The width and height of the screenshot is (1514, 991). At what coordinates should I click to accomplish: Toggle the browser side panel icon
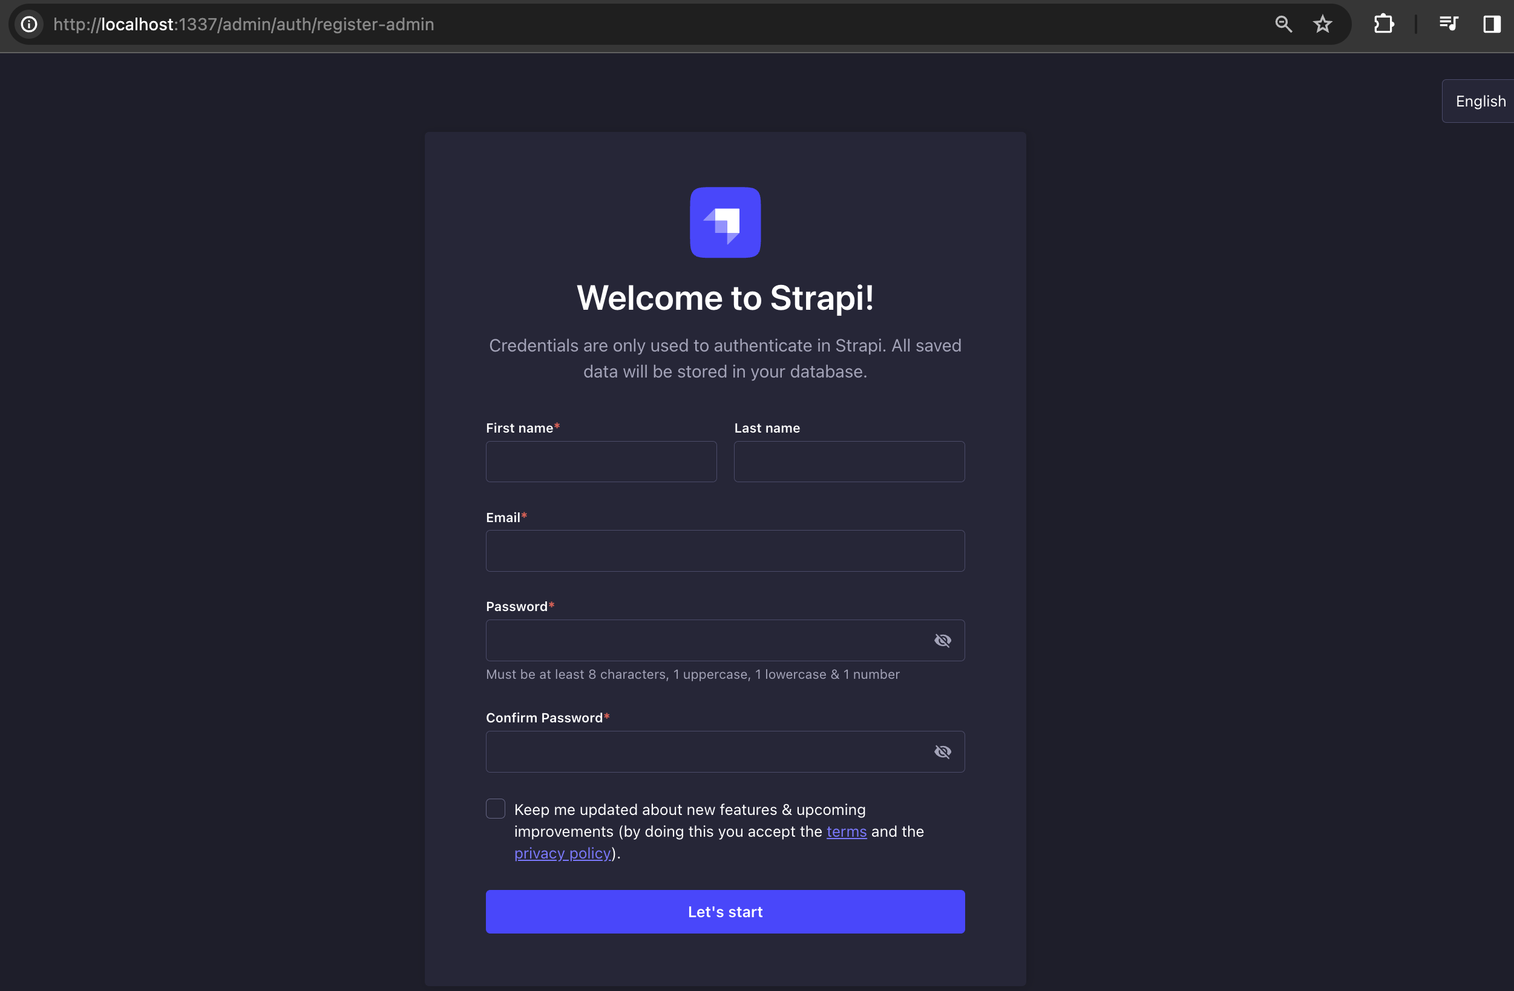pos(1491,24)
